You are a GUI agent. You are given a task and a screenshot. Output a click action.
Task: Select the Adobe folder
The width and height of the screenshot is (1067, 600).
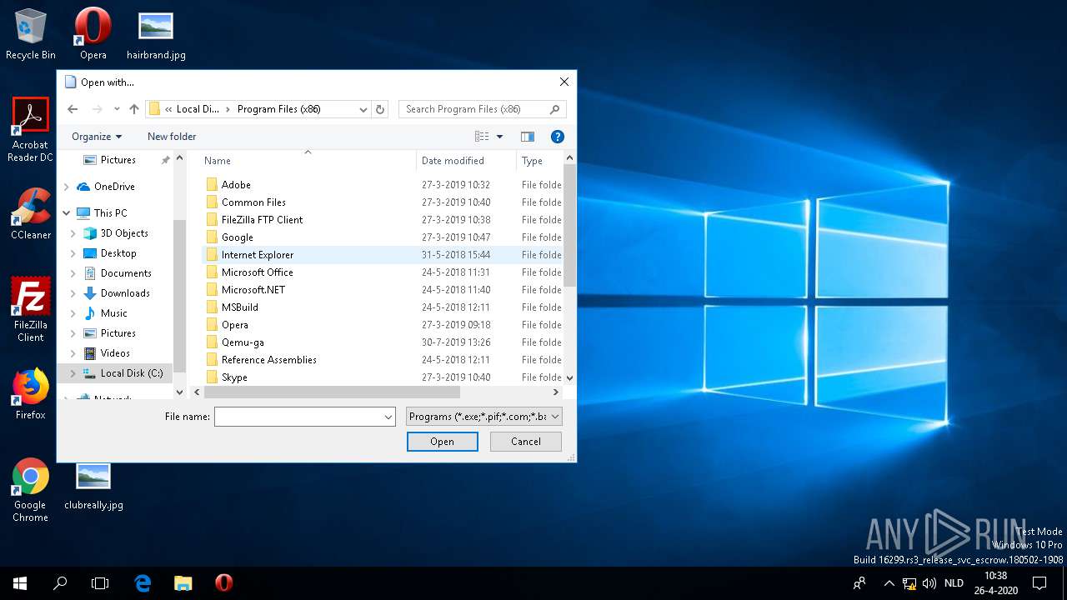point(383,185)
